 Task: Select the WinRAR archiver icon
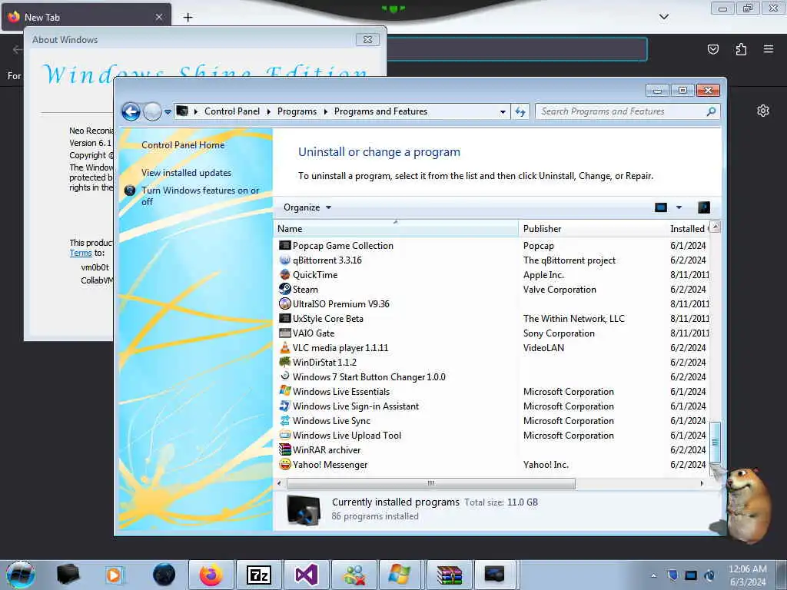(x=284, y=449)
